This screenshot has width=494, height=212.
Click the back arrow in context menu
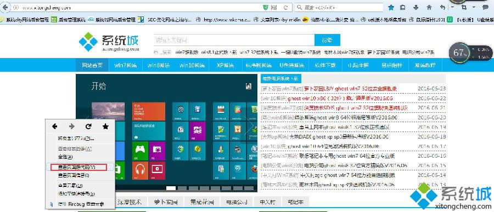[x=55, y=127]
